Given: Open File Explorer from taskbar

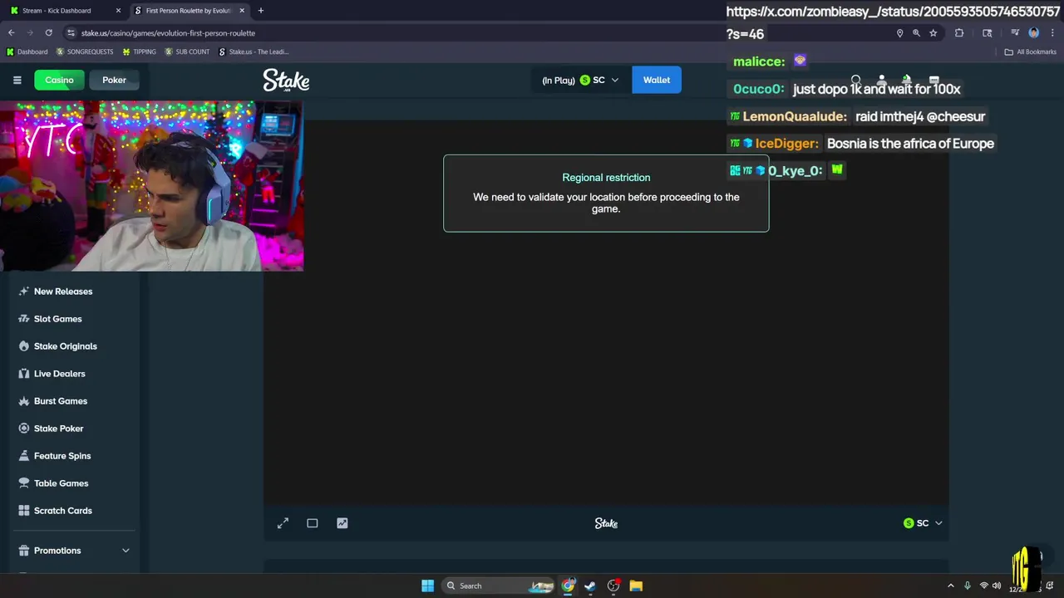Looking at the screenshot, I should 636,586.
